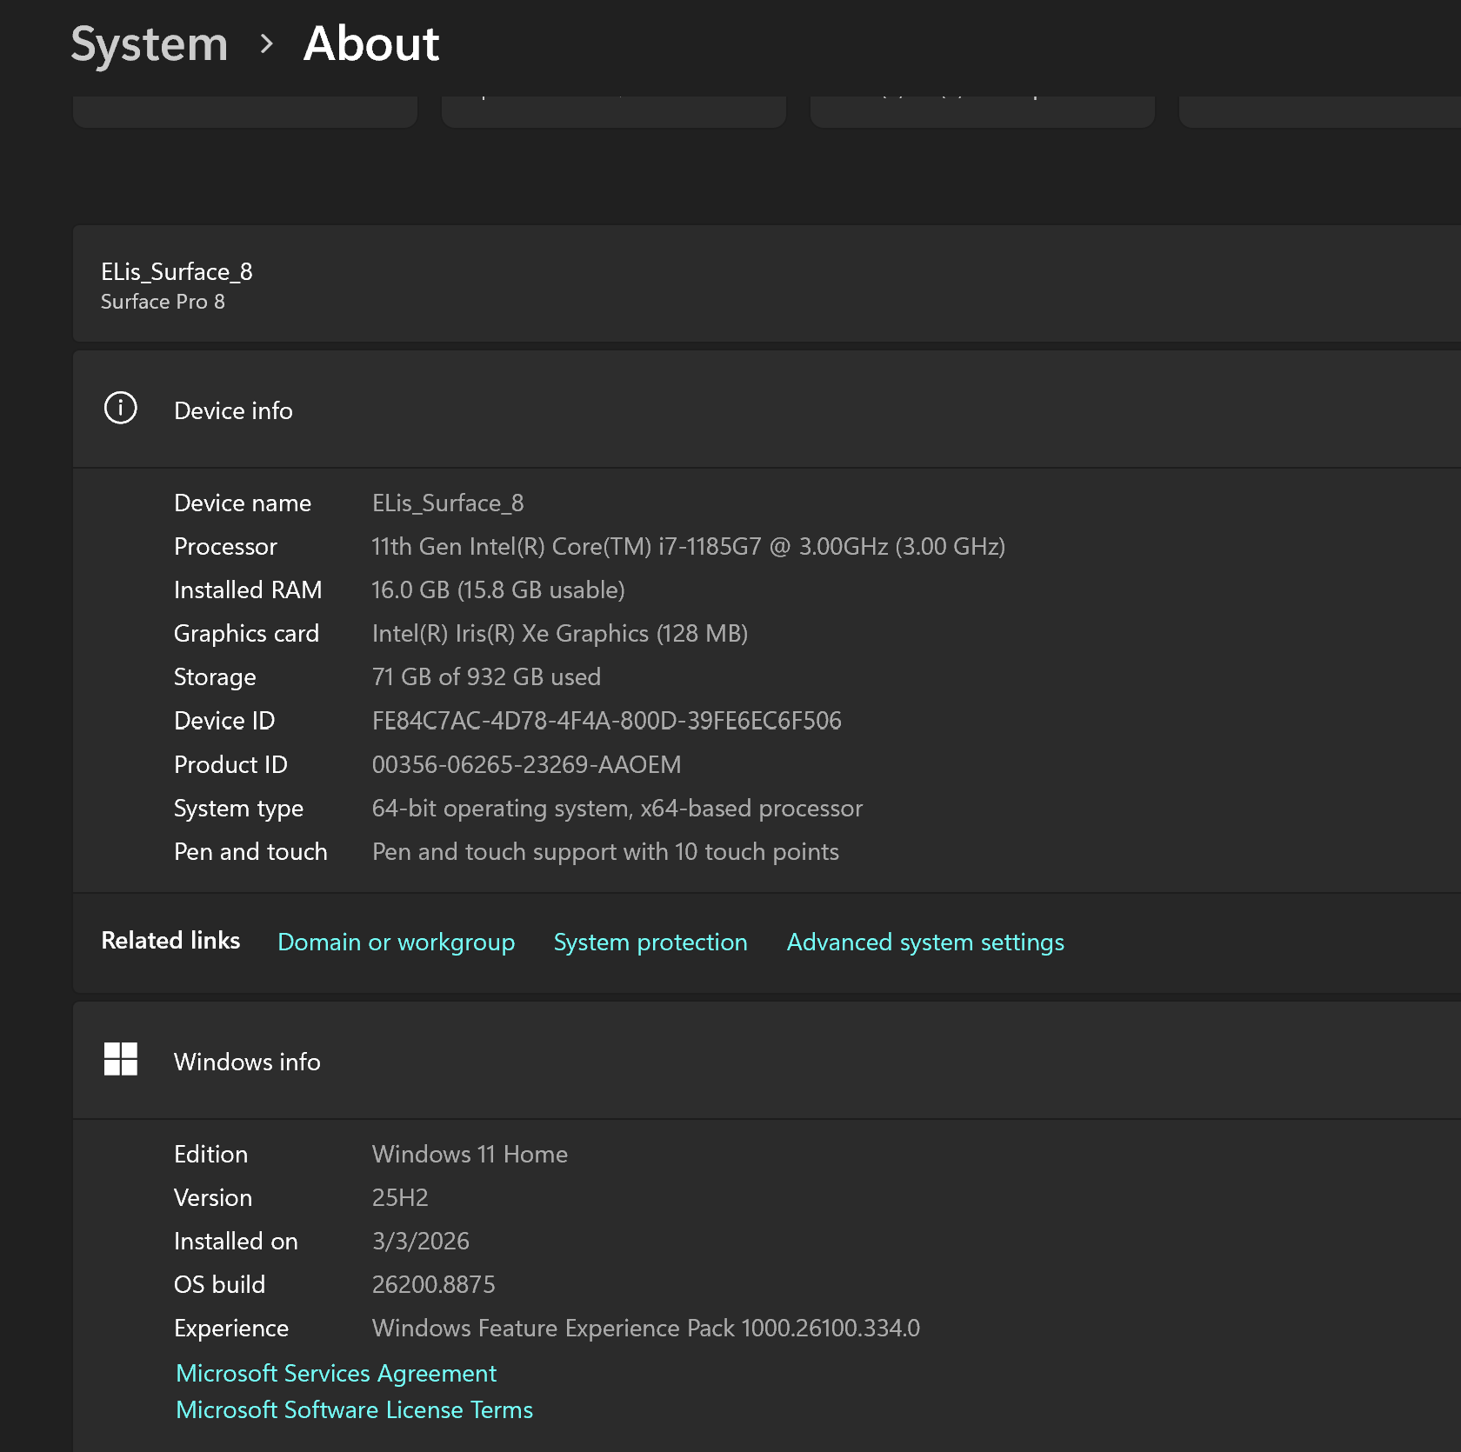The width and height of the screenshot is (1461, 1452).
Task: Click the Installed on label
Action: (x=236, y=1241)
